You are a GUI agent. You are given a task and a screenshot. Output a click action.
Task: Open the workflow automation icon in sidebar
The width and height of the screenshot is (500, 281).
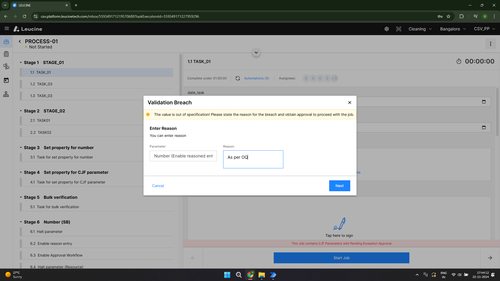[x=6, y=66]
